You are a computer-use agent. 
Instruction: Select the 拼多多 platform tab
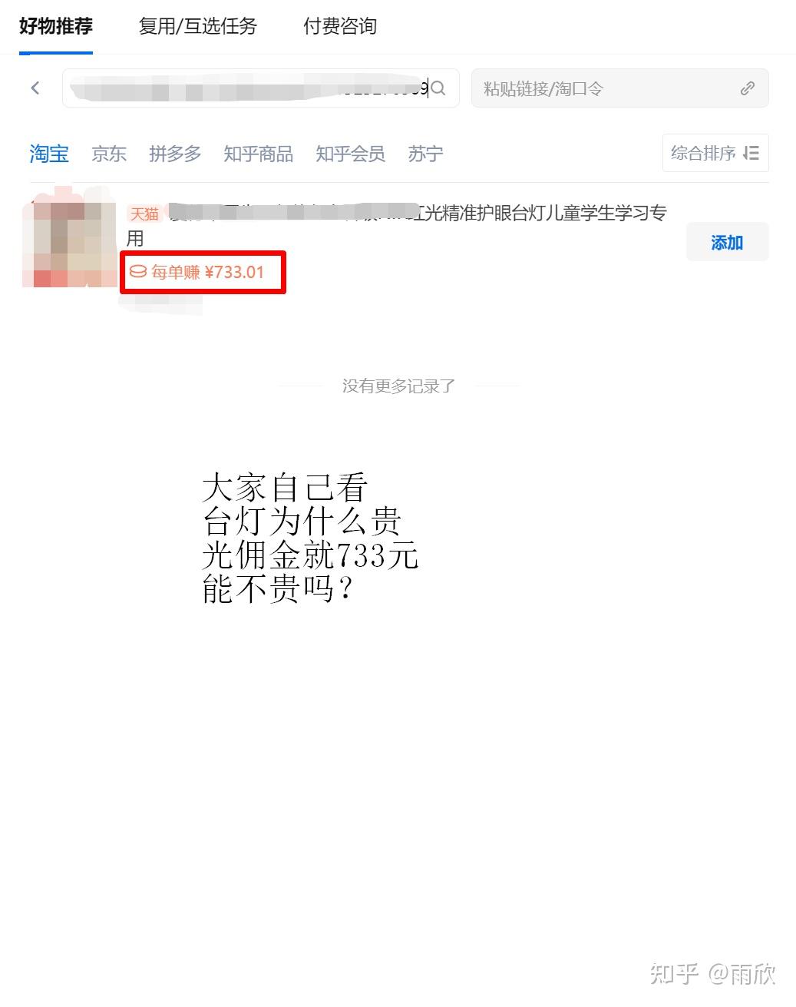pyautogui.click(x=175, y=154)
